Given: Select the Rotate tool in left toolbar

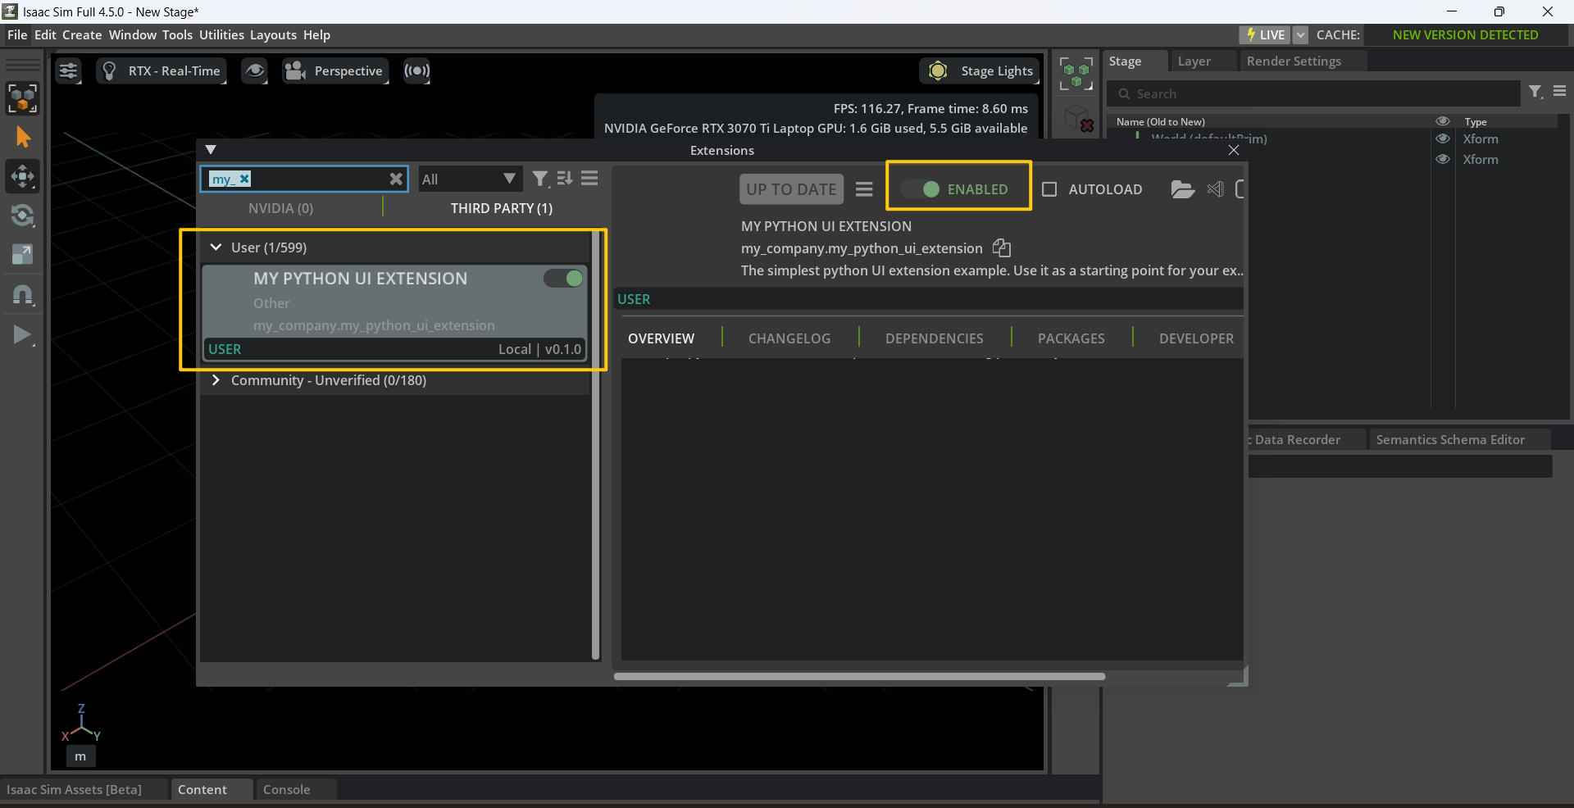Looking at the screenshot, I should [x=22, y=216].
